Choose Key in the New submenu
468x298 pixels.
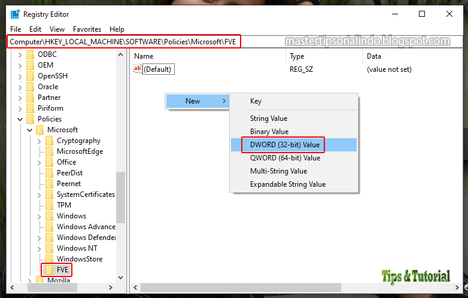[294, 101]
